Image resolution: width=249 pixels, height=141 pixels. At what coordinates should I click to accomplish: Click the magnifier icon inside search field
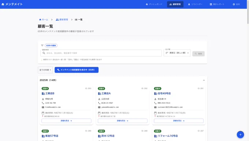(x=44, y=53)
